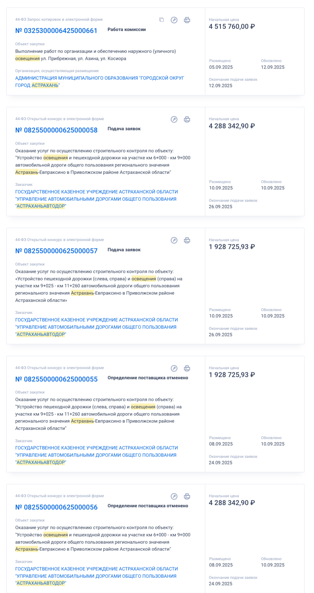Viewport: 314px width, 593px height.
Task: Click the АСТРАХАНЬАВТОДОР customer link in tender 0825500000625000057
Action: (x=96, y=327)
